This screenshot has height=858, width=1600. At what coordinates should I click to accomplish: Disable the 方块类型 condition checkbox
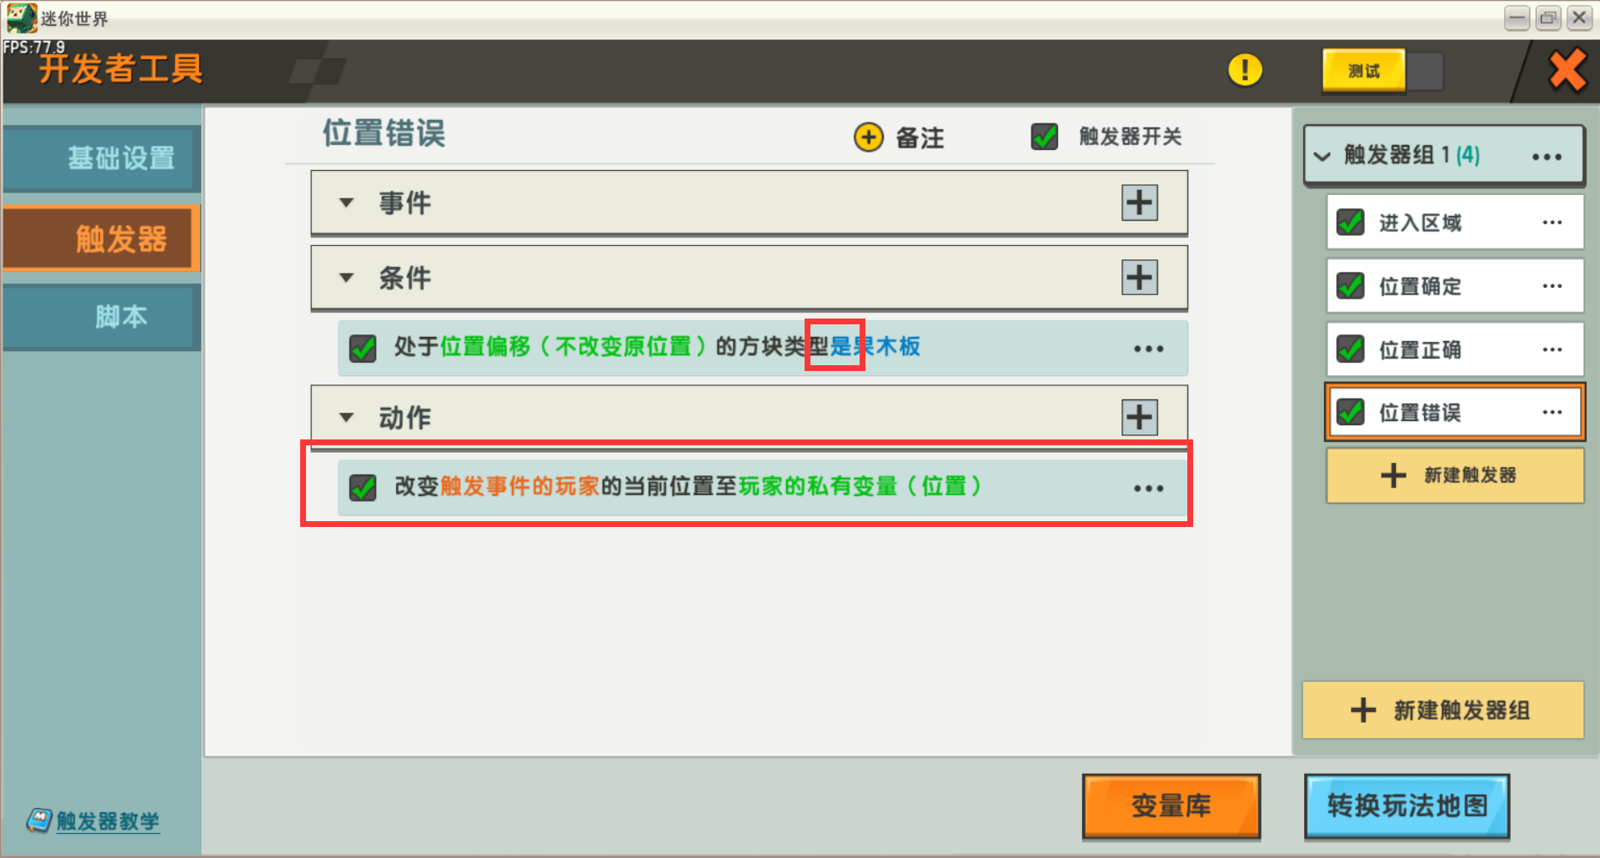click(363, 348)
